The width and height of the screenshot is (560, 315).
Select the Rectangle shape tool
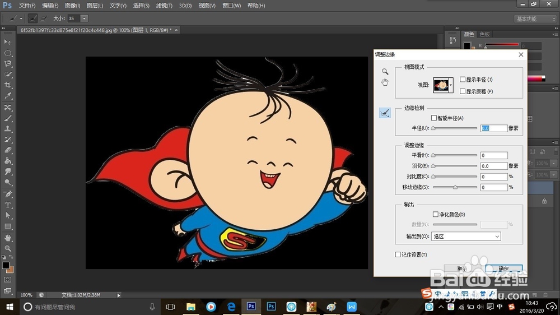click(7, 226)
